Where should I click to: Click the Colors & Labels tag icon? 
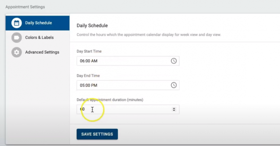(x=16, y=38)
